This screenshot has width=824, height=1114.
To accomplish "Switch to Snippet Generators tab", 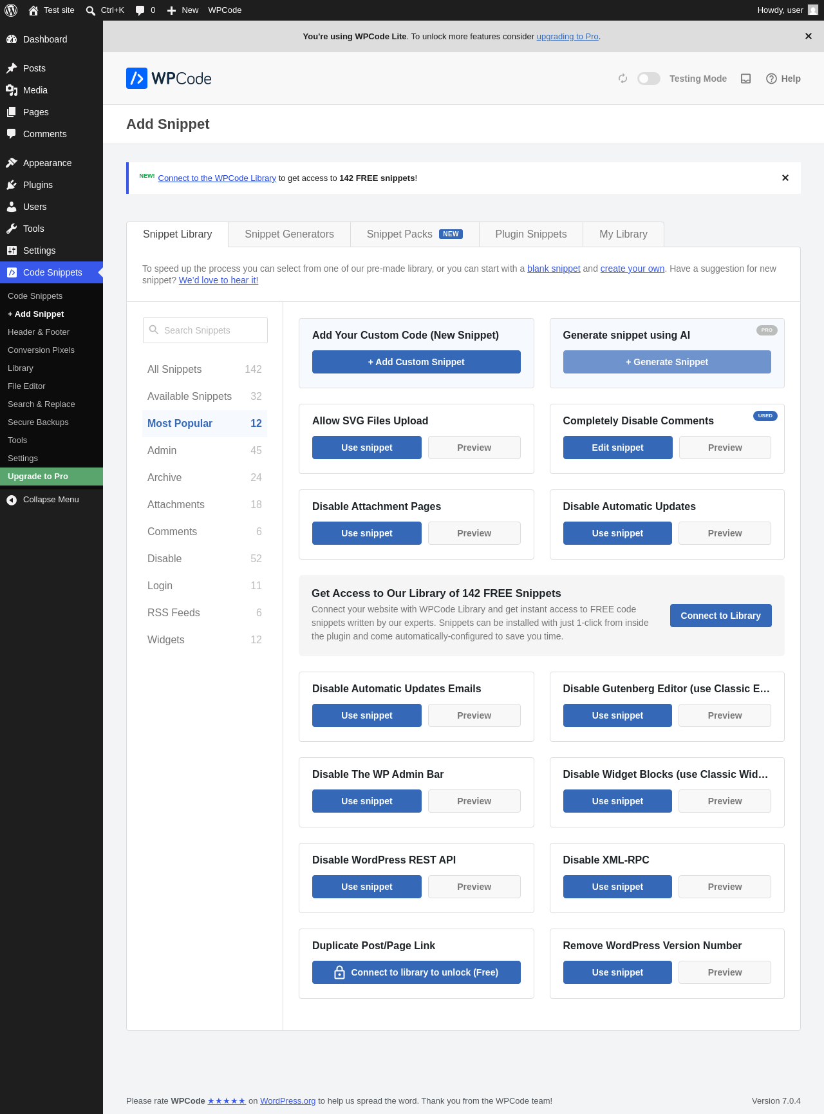I will (289, 234).
